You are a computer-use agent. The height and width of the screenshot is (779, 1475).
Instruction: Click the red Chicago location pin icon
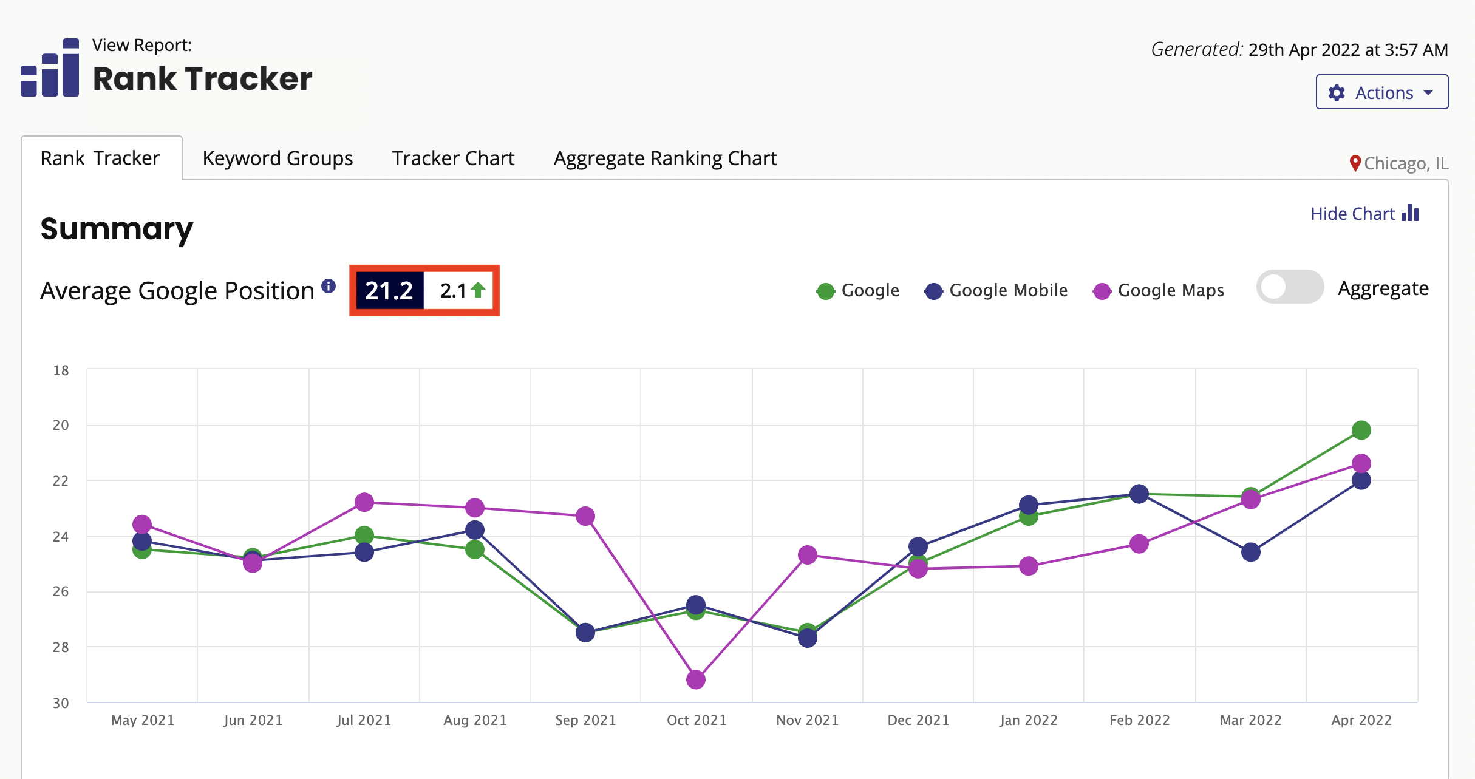(1355, 163)
